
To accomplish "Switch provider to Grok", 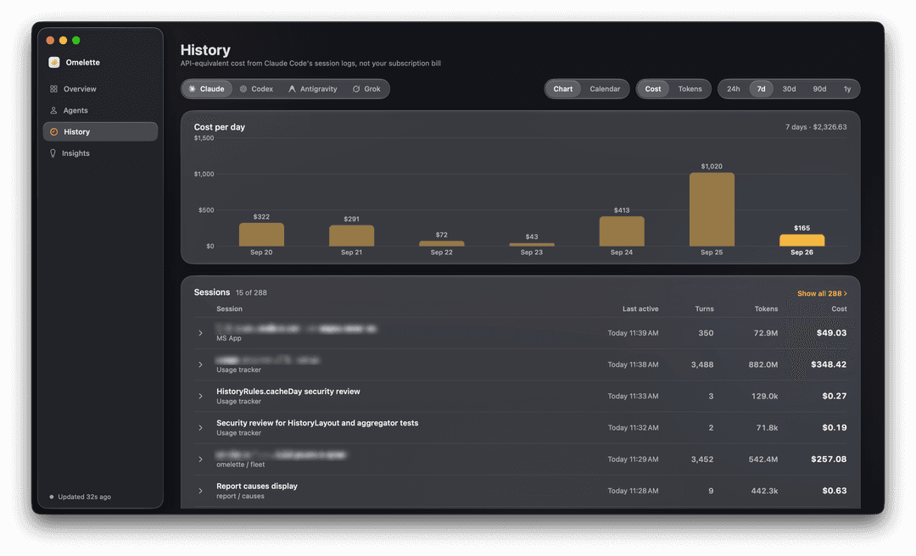I will click(x=367, y=89).
